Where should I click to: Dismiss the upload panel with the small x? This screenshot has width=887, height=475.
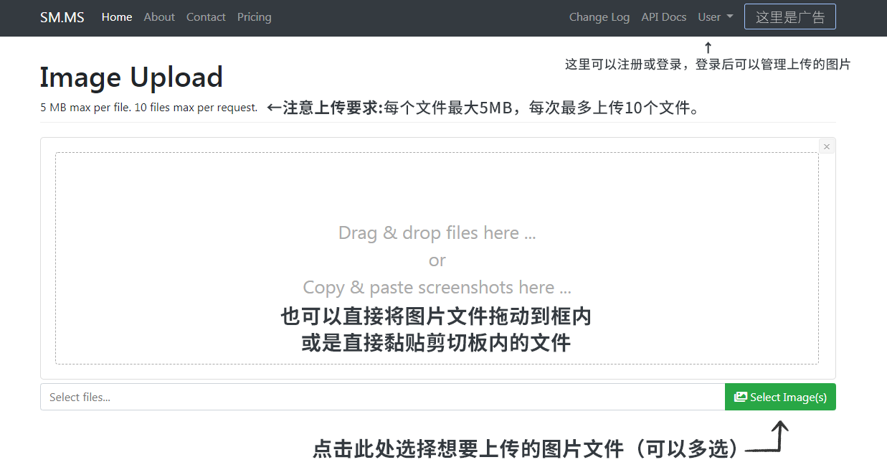(827, 146)
